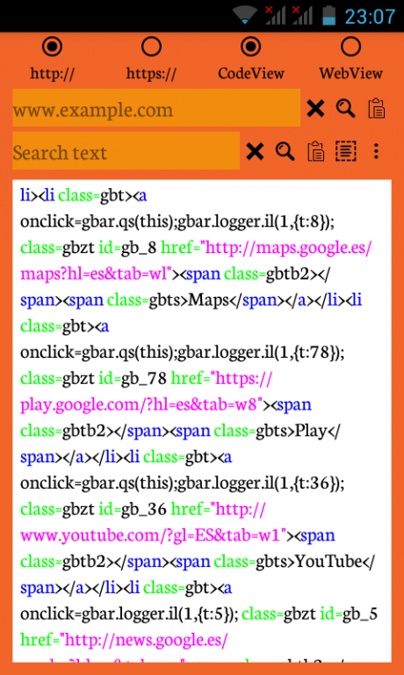Tap the select-all text icon
Viewport: 404px width, 675px height.
(x=346, y=151)
